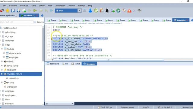
Task: Expand the EVENTS tree node
Action: pos(2,82)
